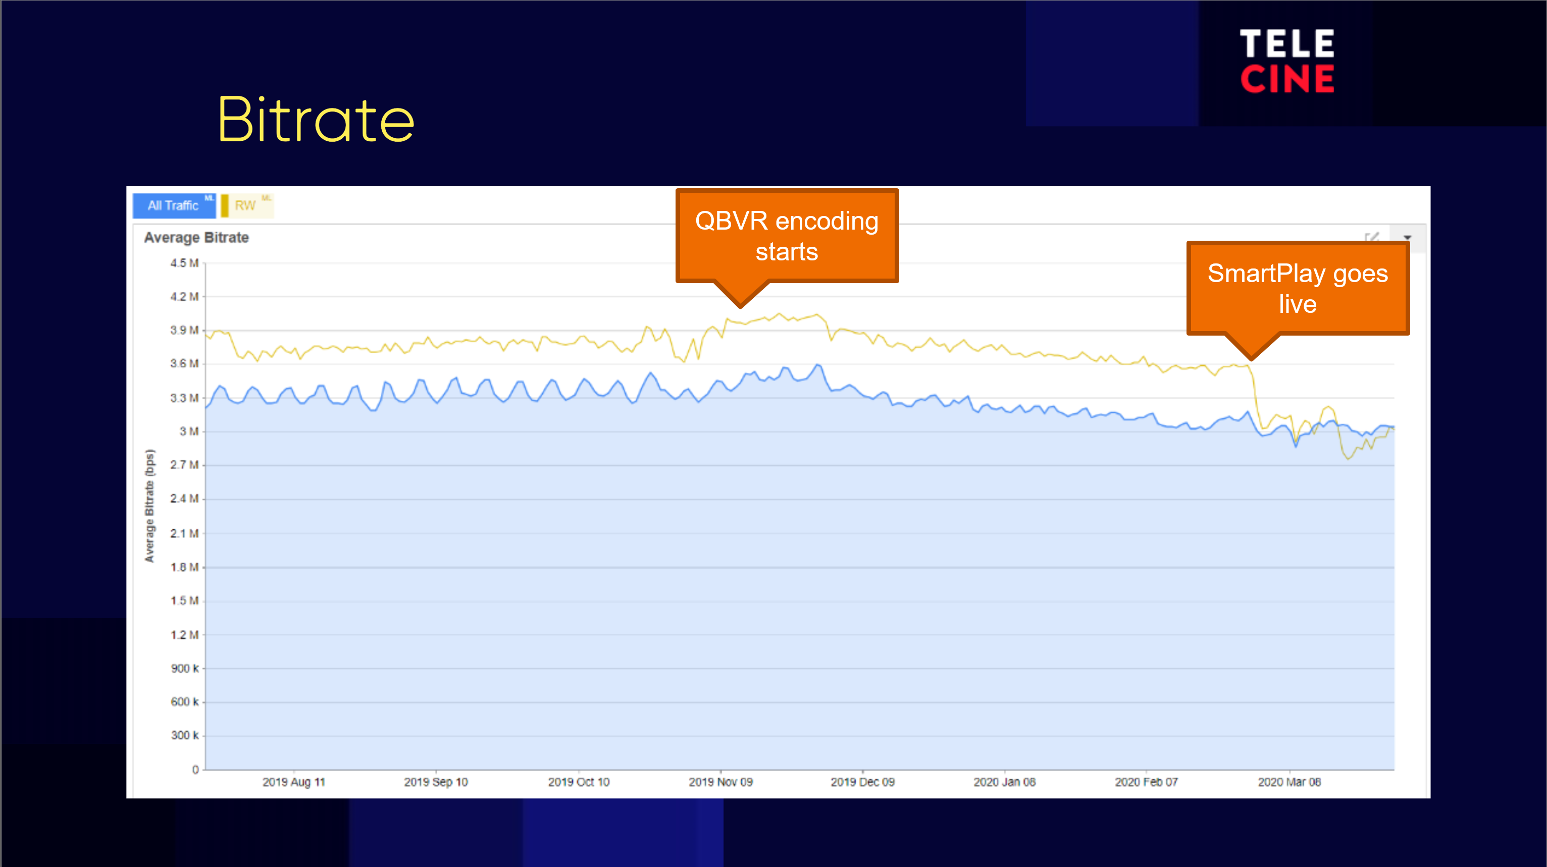Click the 2019 Dec 09 date label
The height and width of the screenshot is (867, 1547).
pyautogui.click(x=863, y=782)
